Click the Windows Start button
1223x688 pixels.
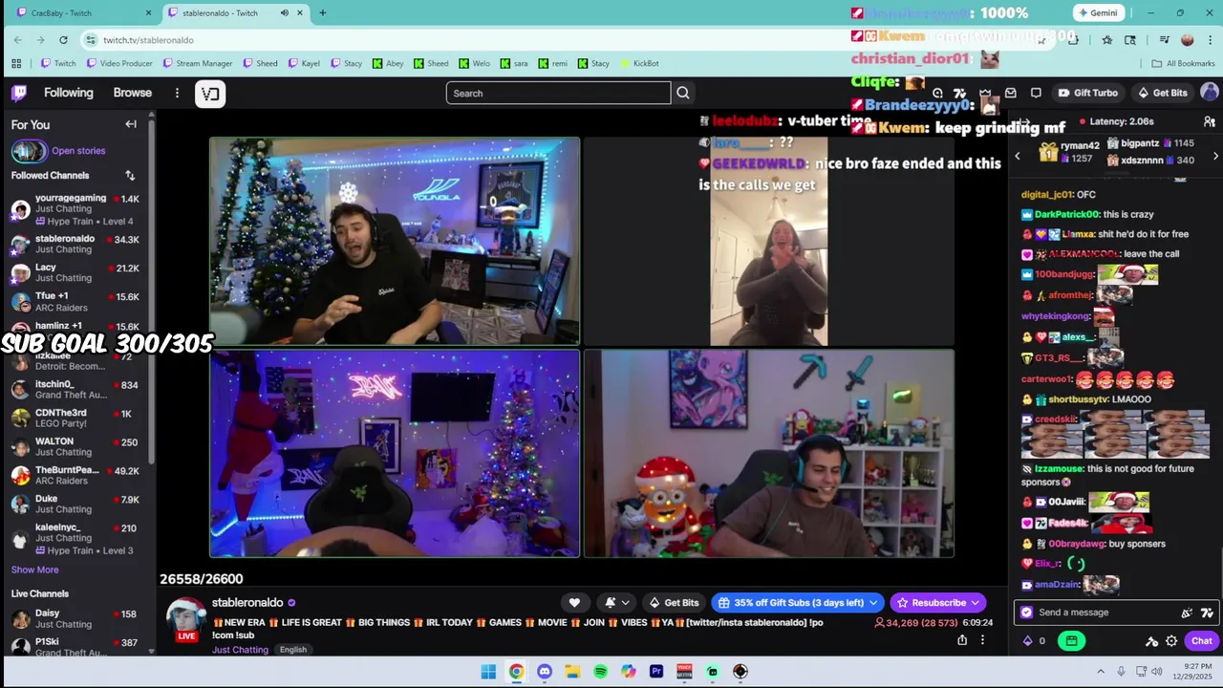(x=488, y=672)
